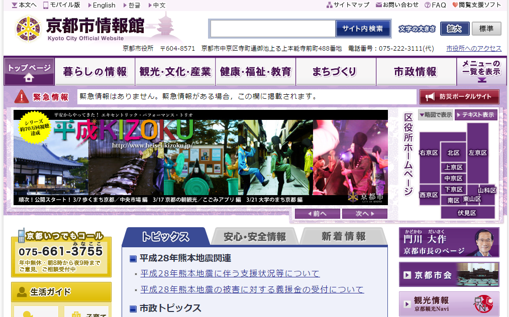Open the 防災ポータルサイト button
The height and width of the screenshot is (317, 509).
coord(460,97)
